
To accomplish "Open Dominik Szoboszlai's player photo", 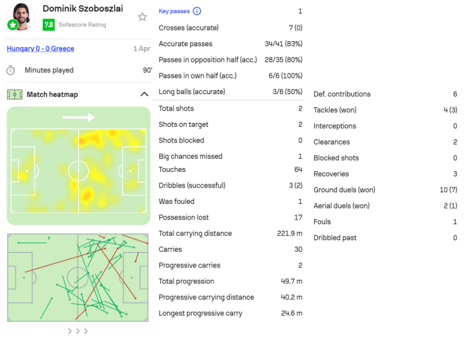I will point(22,14).
